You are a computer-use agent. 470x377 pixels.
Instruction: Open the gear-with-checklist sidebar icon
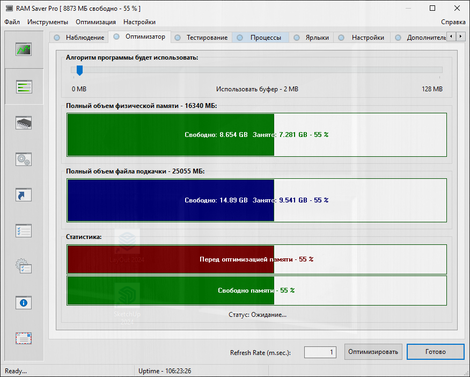click(x=24, y=266)
